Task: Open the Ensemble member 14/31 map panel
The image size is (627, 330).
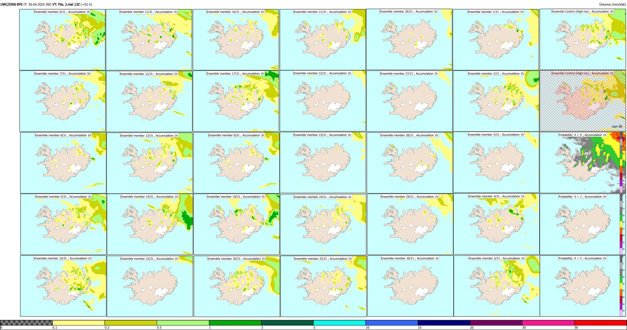Action: [x=150, y=224]
